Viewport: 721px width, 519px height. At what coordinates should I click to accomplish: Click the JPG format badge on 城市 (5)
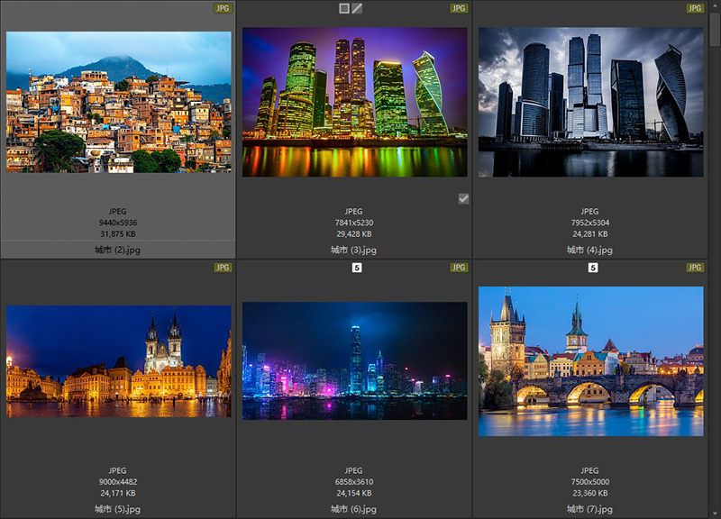tap(223, 268)
